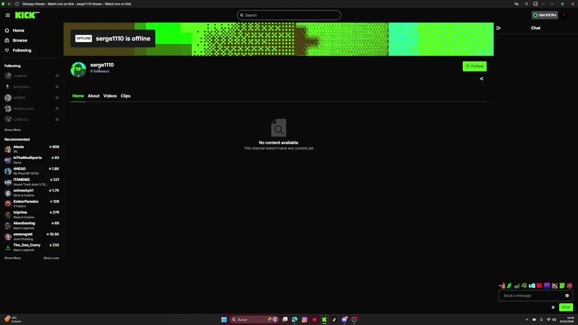Open schneckyirl recommended channel
Screen dimensions: 578x325
[32, 193]
